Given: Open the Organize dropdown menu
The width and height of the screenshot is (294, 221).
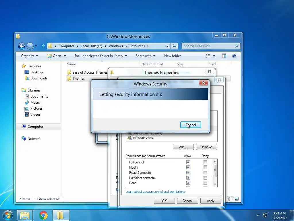Looking at the screenshot, I should [x=30, y=56].
